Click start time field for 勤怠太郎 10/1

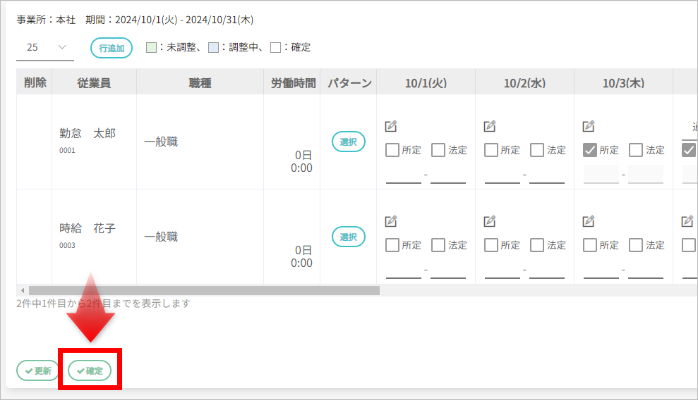[x=404, y=175]
